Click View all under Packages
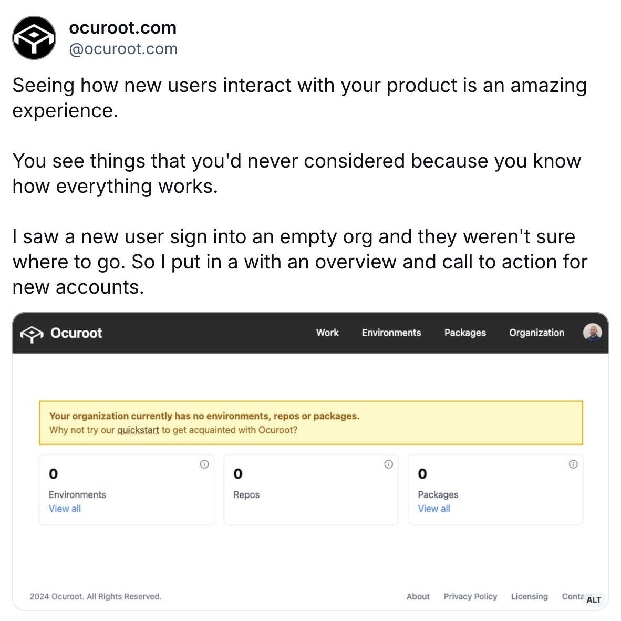The image size is (621, 621). 433,509
